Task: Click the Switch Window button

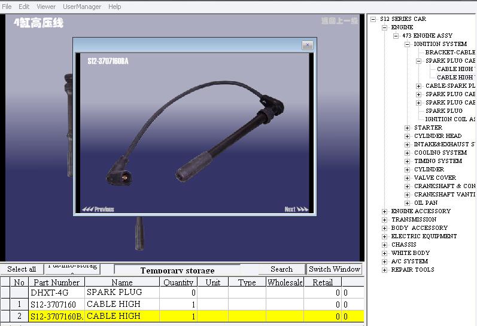Action: 335,269
